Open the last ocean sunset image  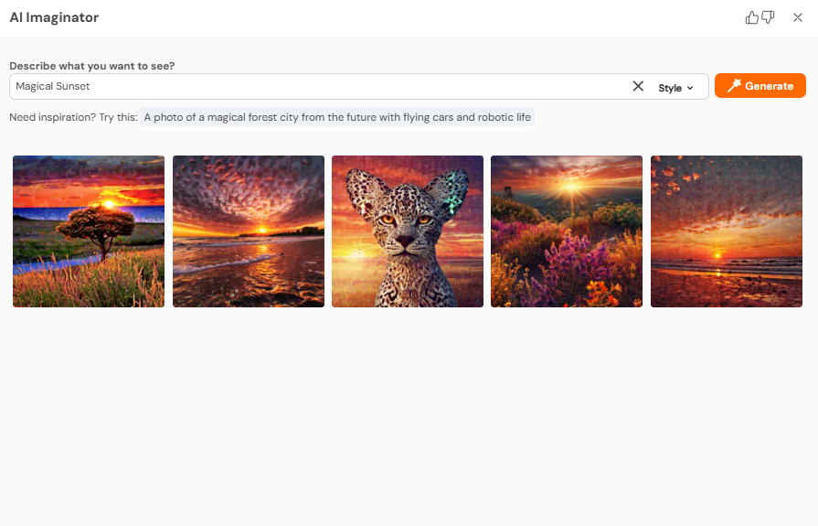tap(727, 231)
